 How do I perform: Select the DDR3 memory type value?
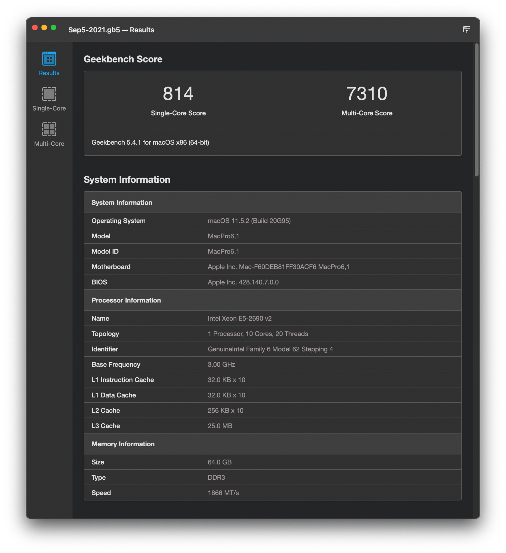[216, 478]
